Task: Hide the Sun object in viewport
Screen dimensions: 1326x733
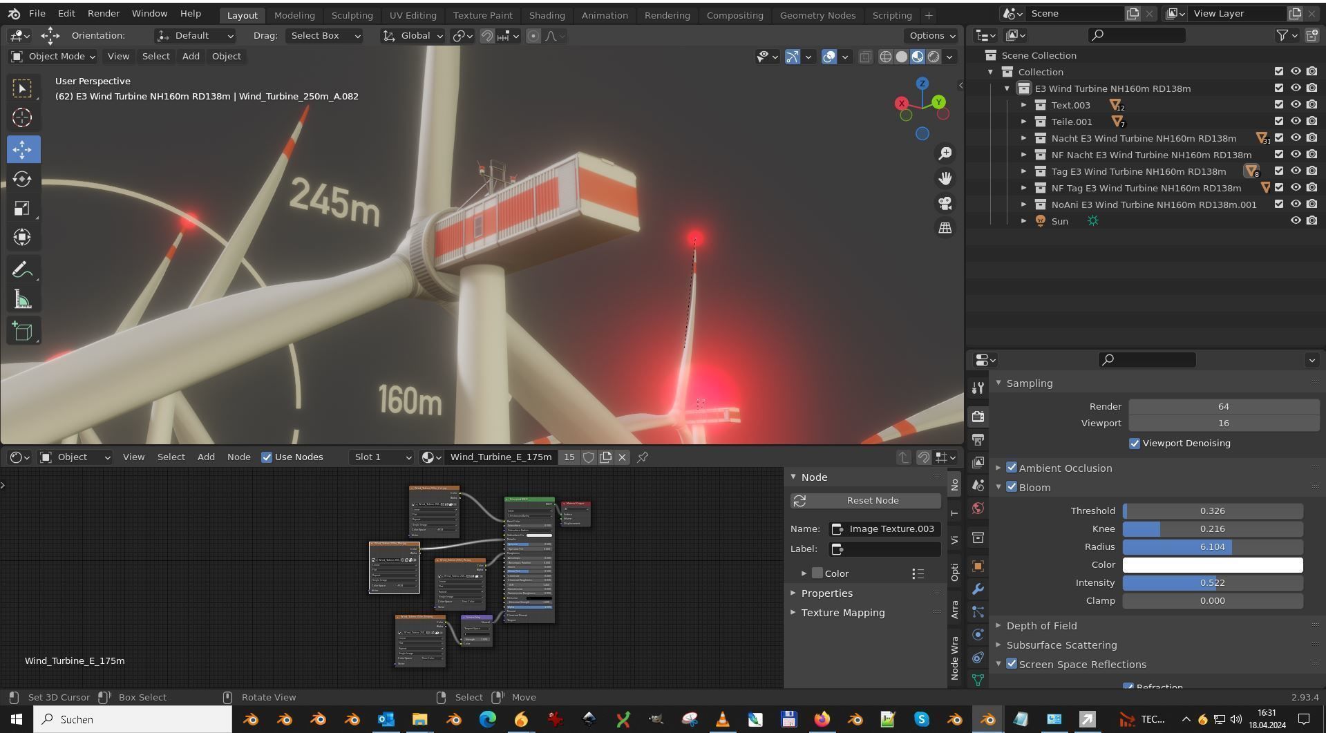Action: point(1296,221)
